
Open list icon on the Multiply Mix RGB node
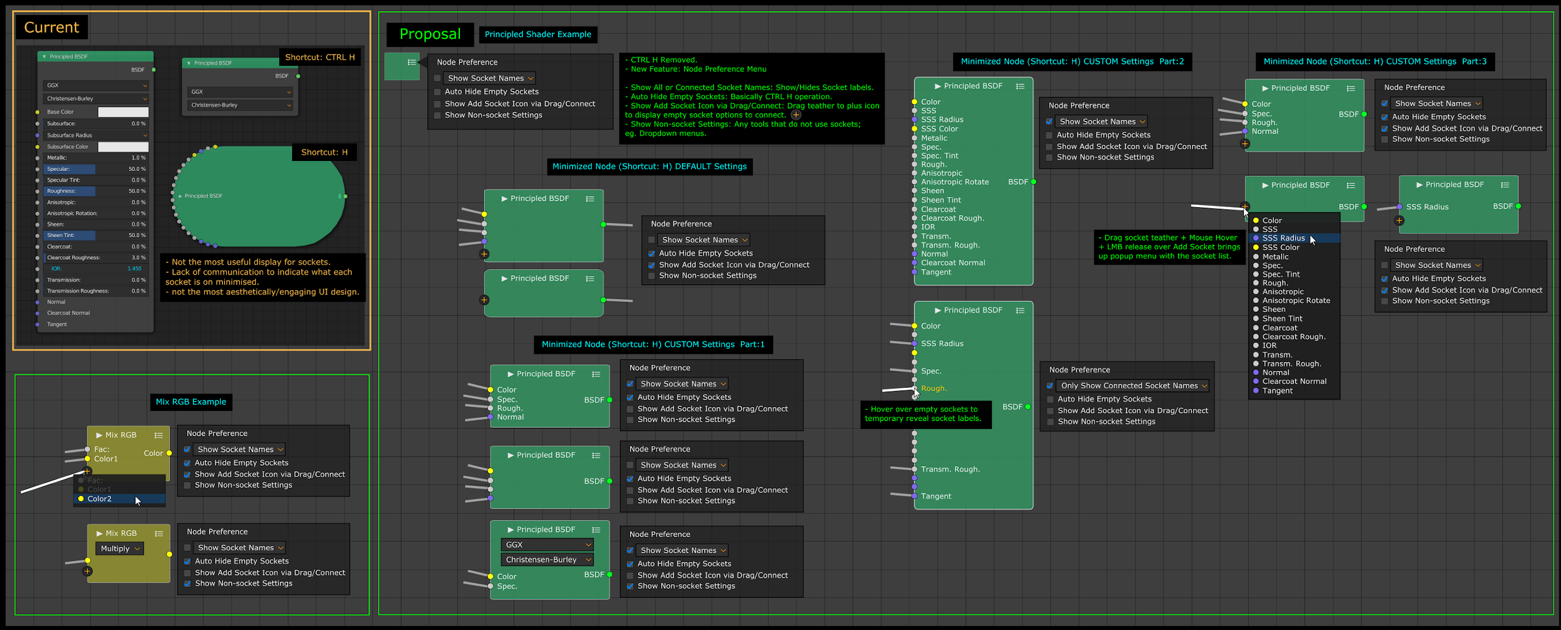[x=159, y=534]
